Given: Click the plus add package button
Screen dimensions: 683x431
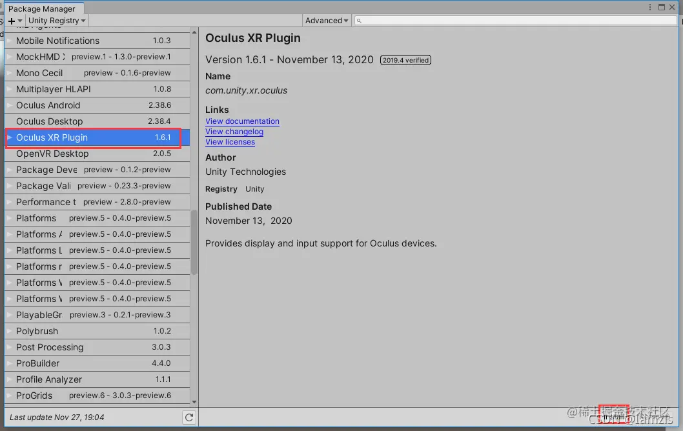Looking at the screenshot, I should click(x=14, y=21).
